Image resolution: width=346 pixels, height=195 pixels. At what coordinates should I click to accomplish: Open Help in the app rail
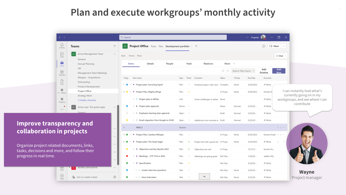[x=62, y=177]
